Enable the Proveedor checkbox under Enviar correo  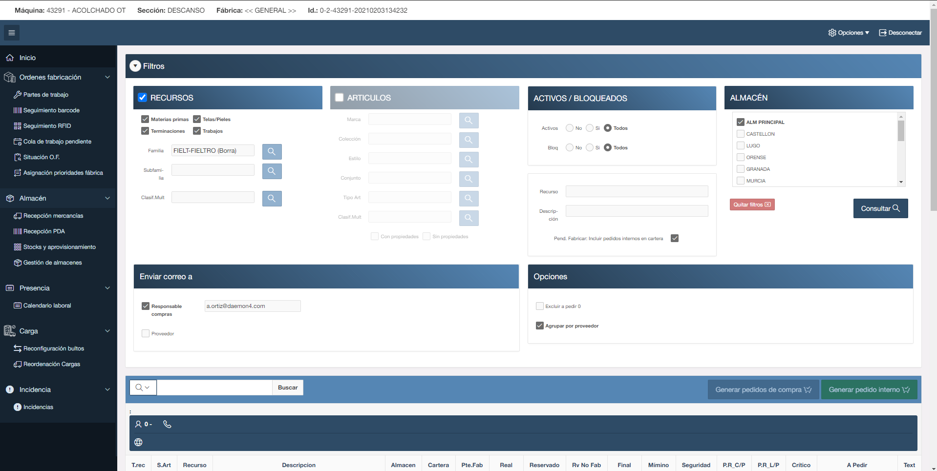[145, 333]
